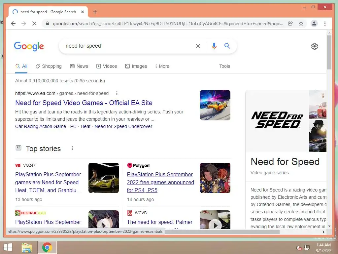The width and height of the screenshot is (338, 254).
Task: Click the Chrome taskbar icon
Action: click(47, 247)
